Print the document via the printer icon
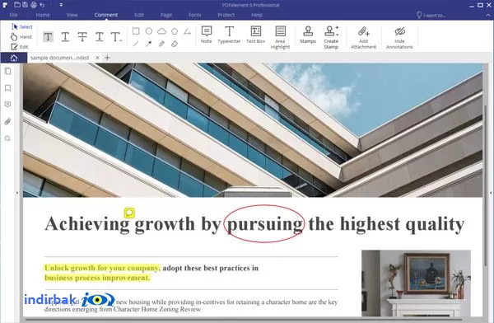494x323 pixels. 34,5
